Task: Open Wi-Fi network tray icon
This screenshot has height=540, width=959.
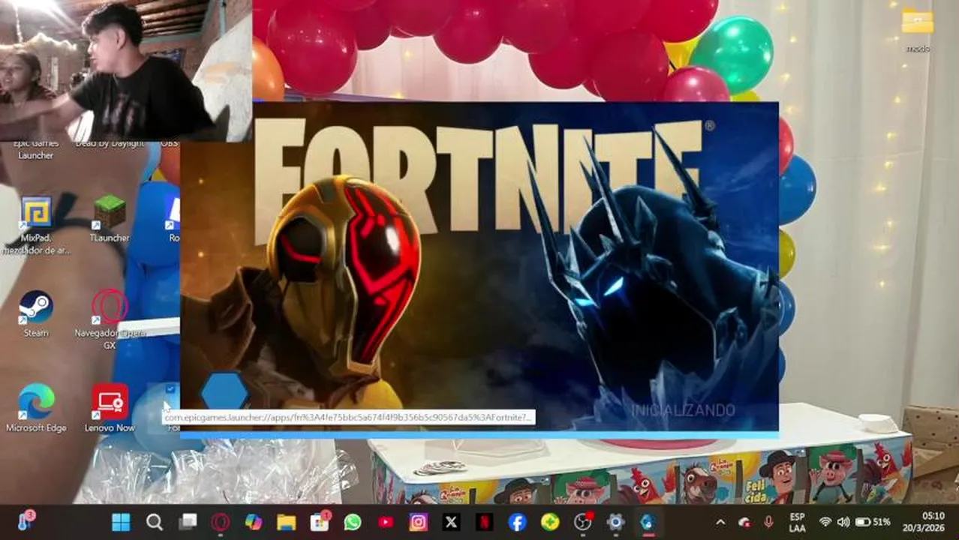Action: [825, 522]
